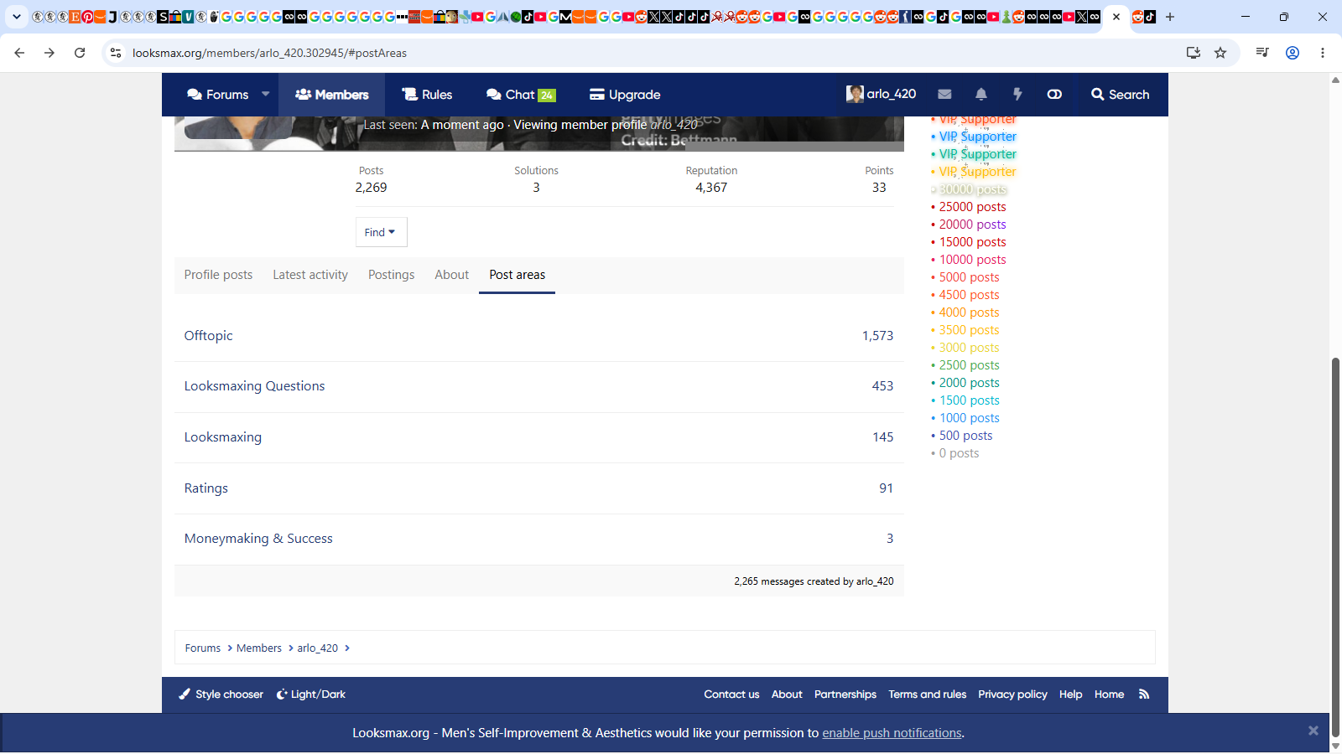This screenshot has height=754, width=1342.
Task: Reload the page
Action: point(80,53)
